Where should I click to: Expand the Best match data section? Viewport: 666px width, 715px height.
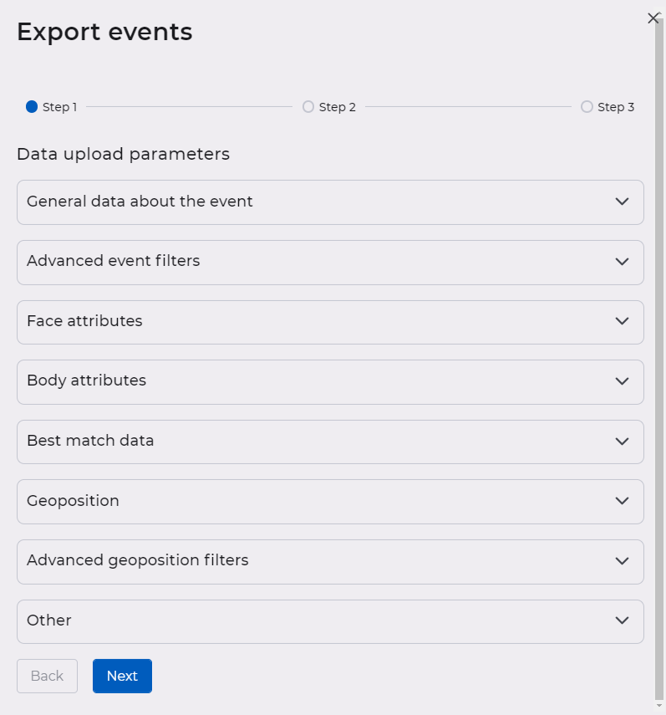click(x=331, y=442)
